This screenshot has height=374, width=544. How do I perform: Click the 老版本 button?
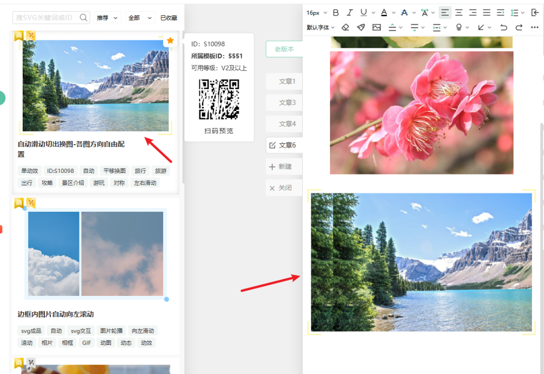click(284, 49)
